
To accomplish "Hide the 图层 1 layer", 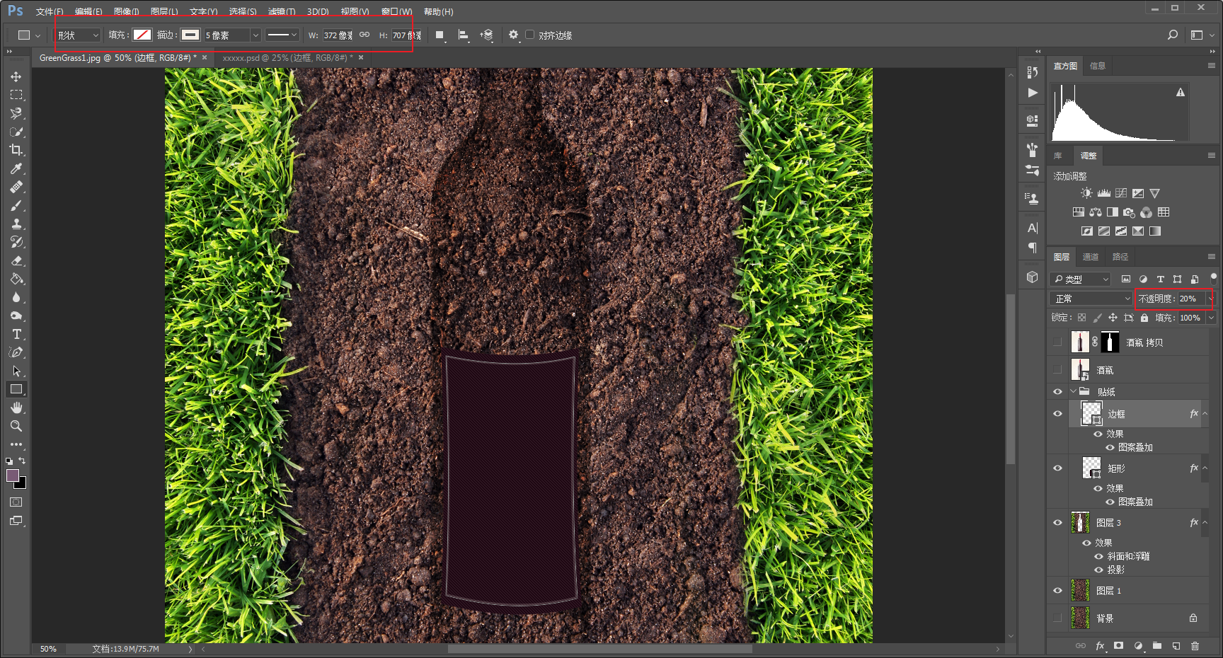I will (1058, 591).
